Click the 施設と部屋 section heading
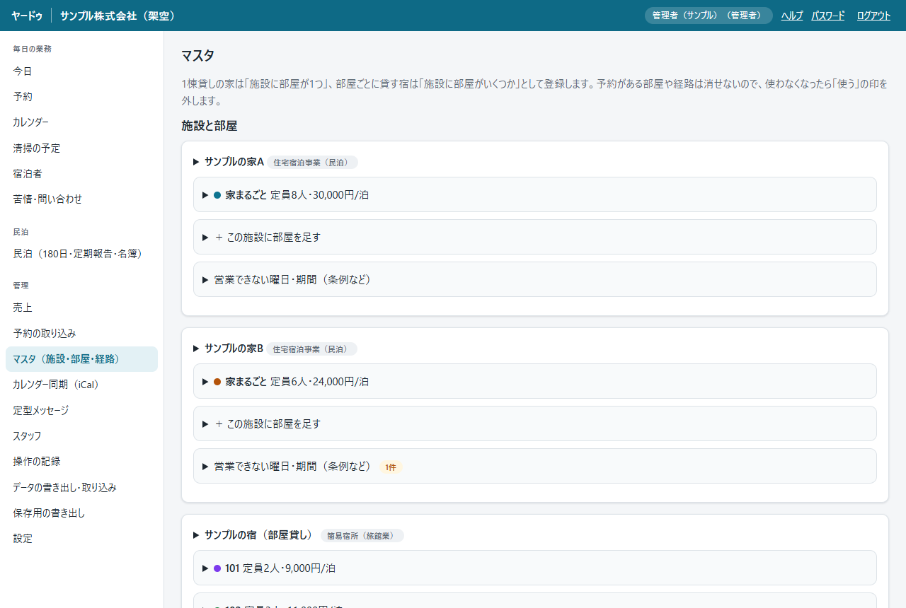 click(x=209, y=126)
